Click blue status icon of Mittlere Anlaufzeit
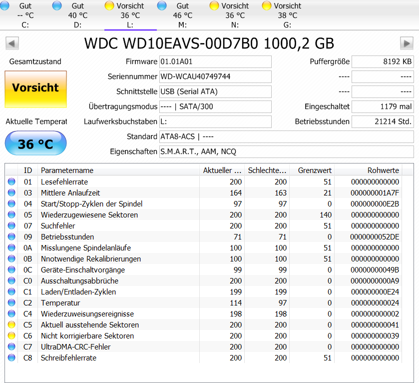 11,192
